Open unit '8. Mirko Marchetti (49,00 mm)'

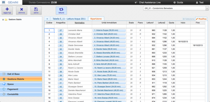click(x=109, y=60)
